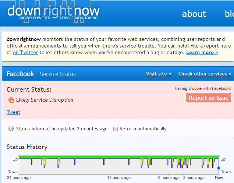Click 'Likely Service Disruption' status text
Screen dimensions: 234x183
45,100
